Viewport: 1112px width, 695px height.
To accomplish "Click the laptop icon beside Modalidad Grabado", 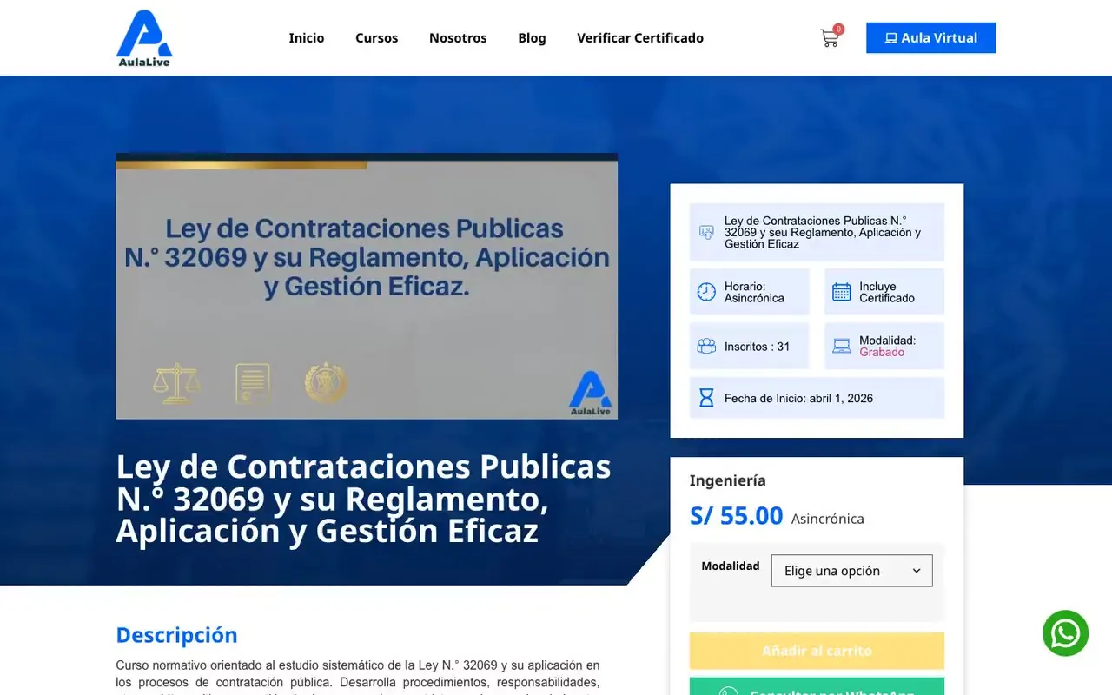I will pos(842,346).
